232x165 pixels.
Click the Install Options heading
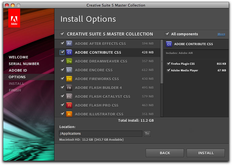[88, 19]
